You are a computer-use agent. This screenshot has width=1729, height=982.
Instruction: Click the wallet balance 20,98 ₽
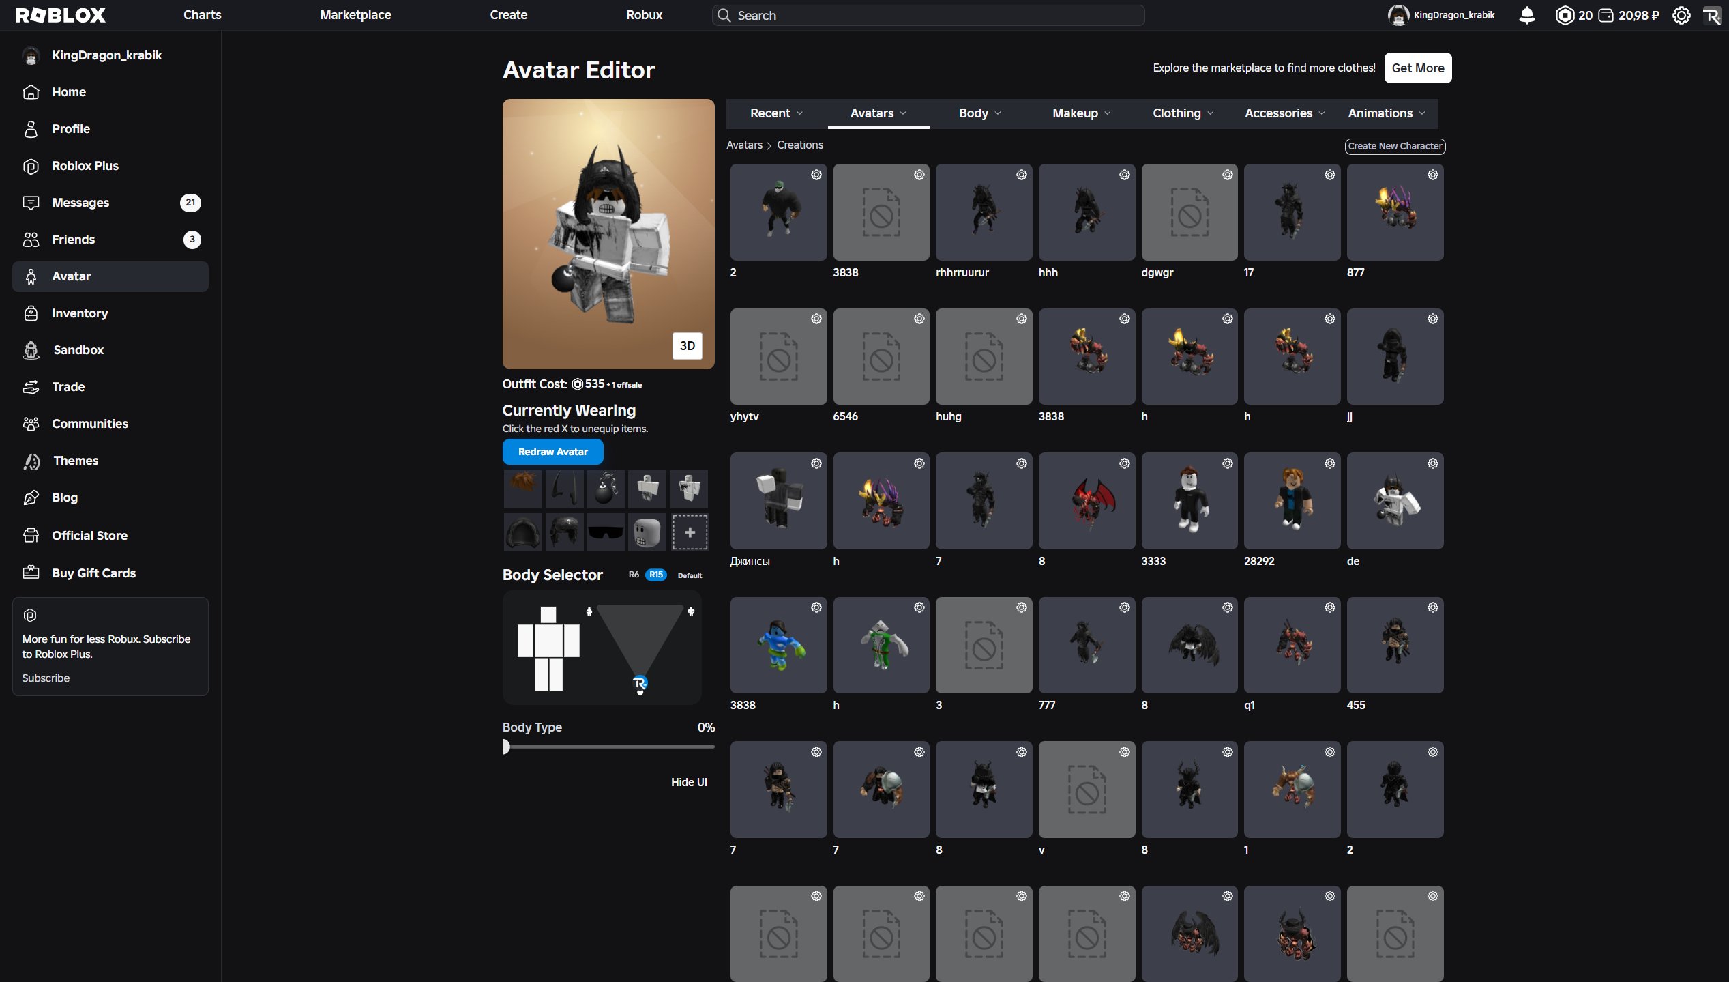point(1629,15)
